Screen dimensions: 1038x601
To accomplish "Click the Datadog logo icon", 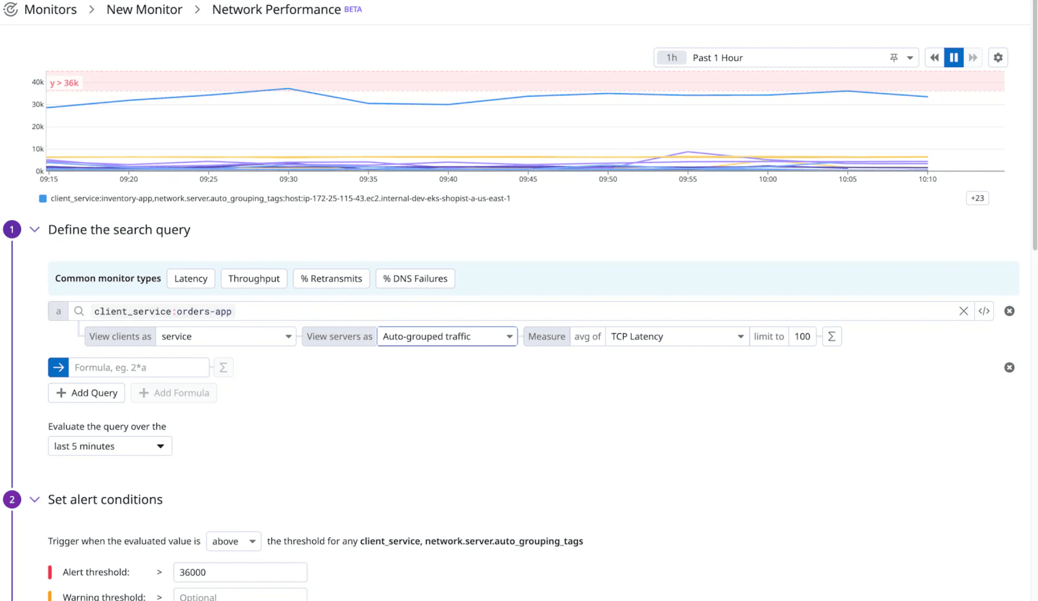I will (11, 10).
